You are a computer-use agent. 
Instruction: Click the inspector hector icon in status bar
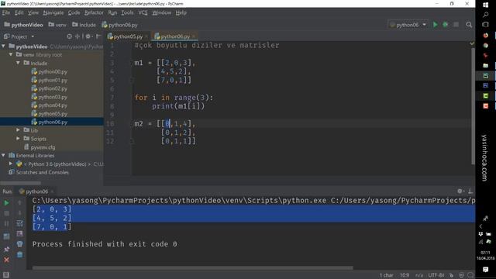tap(462, 275)
